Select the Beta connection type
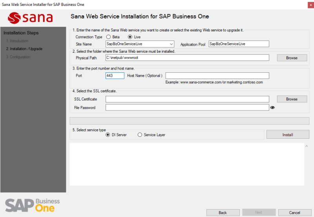 pos(108,37)
